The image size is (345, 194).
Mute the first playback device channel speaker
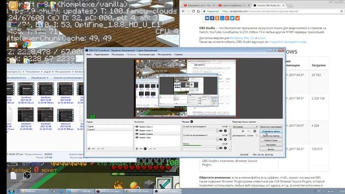pyautogui.click(x=221, y=131)
